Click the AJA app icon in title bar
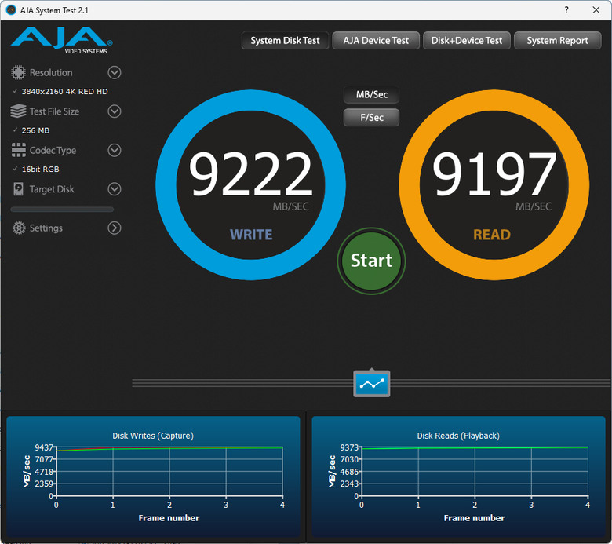612x544 pixels. click(x=11, y=10)
